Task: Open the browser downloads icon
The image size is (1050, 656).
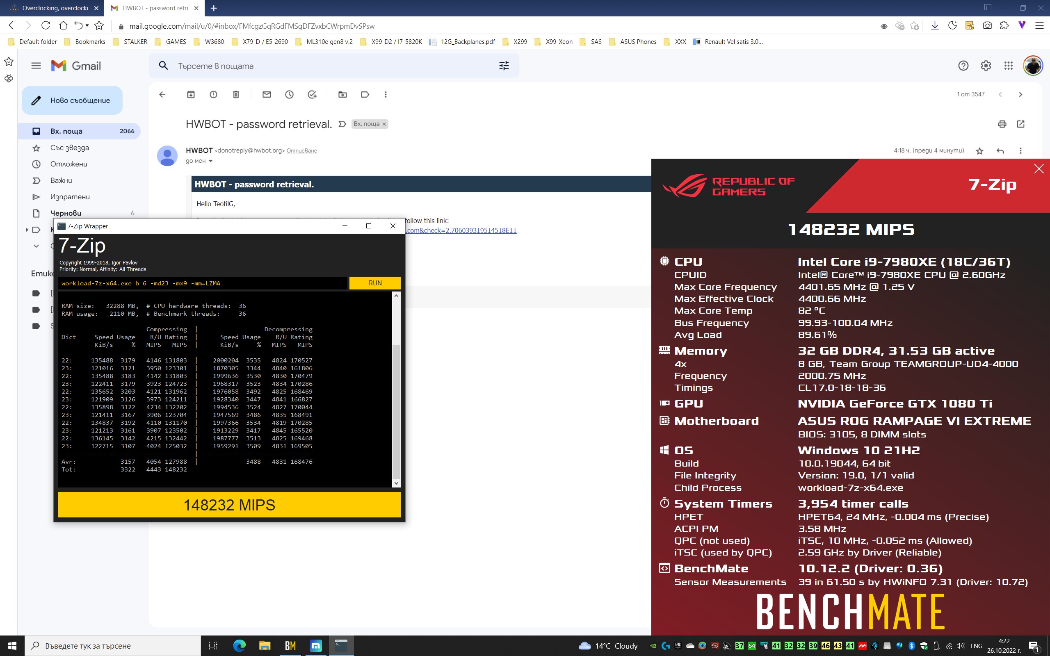Action: coord(935,25)
